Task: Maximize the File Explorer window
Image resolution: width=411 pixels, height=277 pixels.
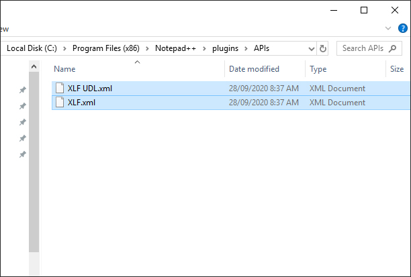Action: [364, 10]
